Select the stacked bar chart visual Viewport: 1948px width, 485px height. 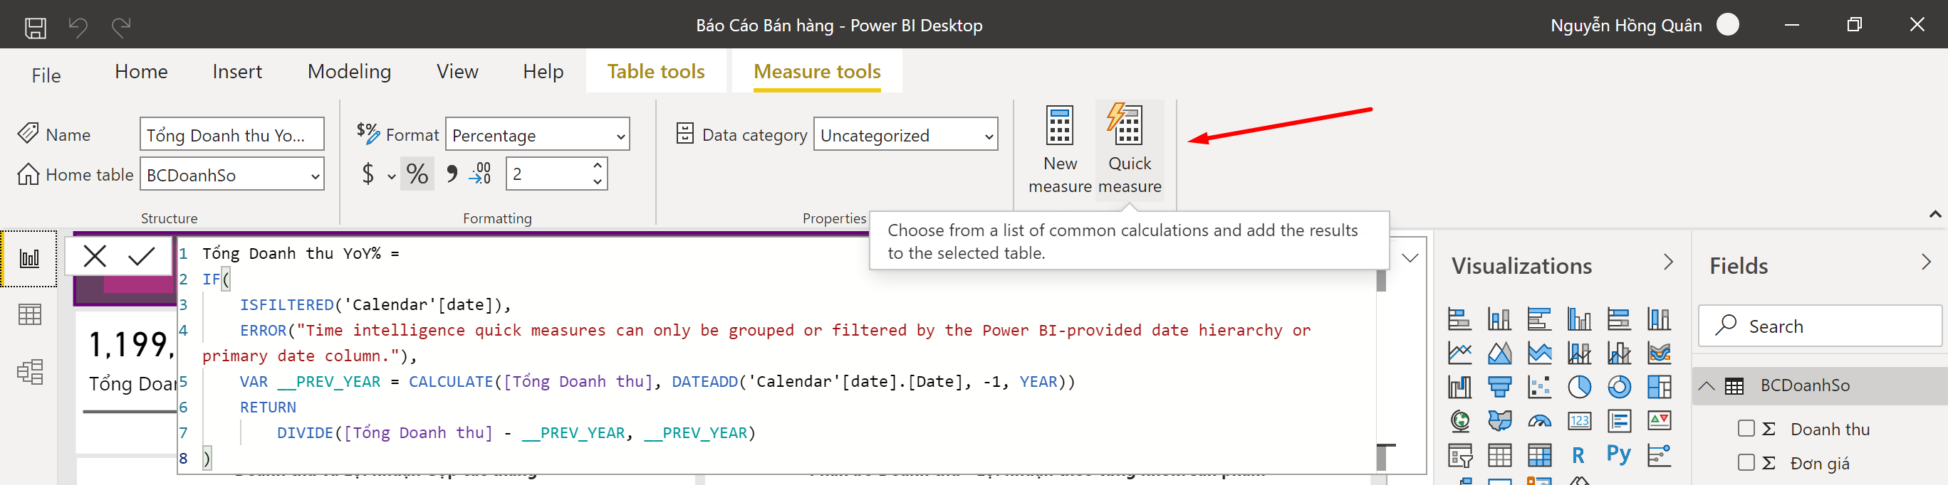coord(1459,319)
